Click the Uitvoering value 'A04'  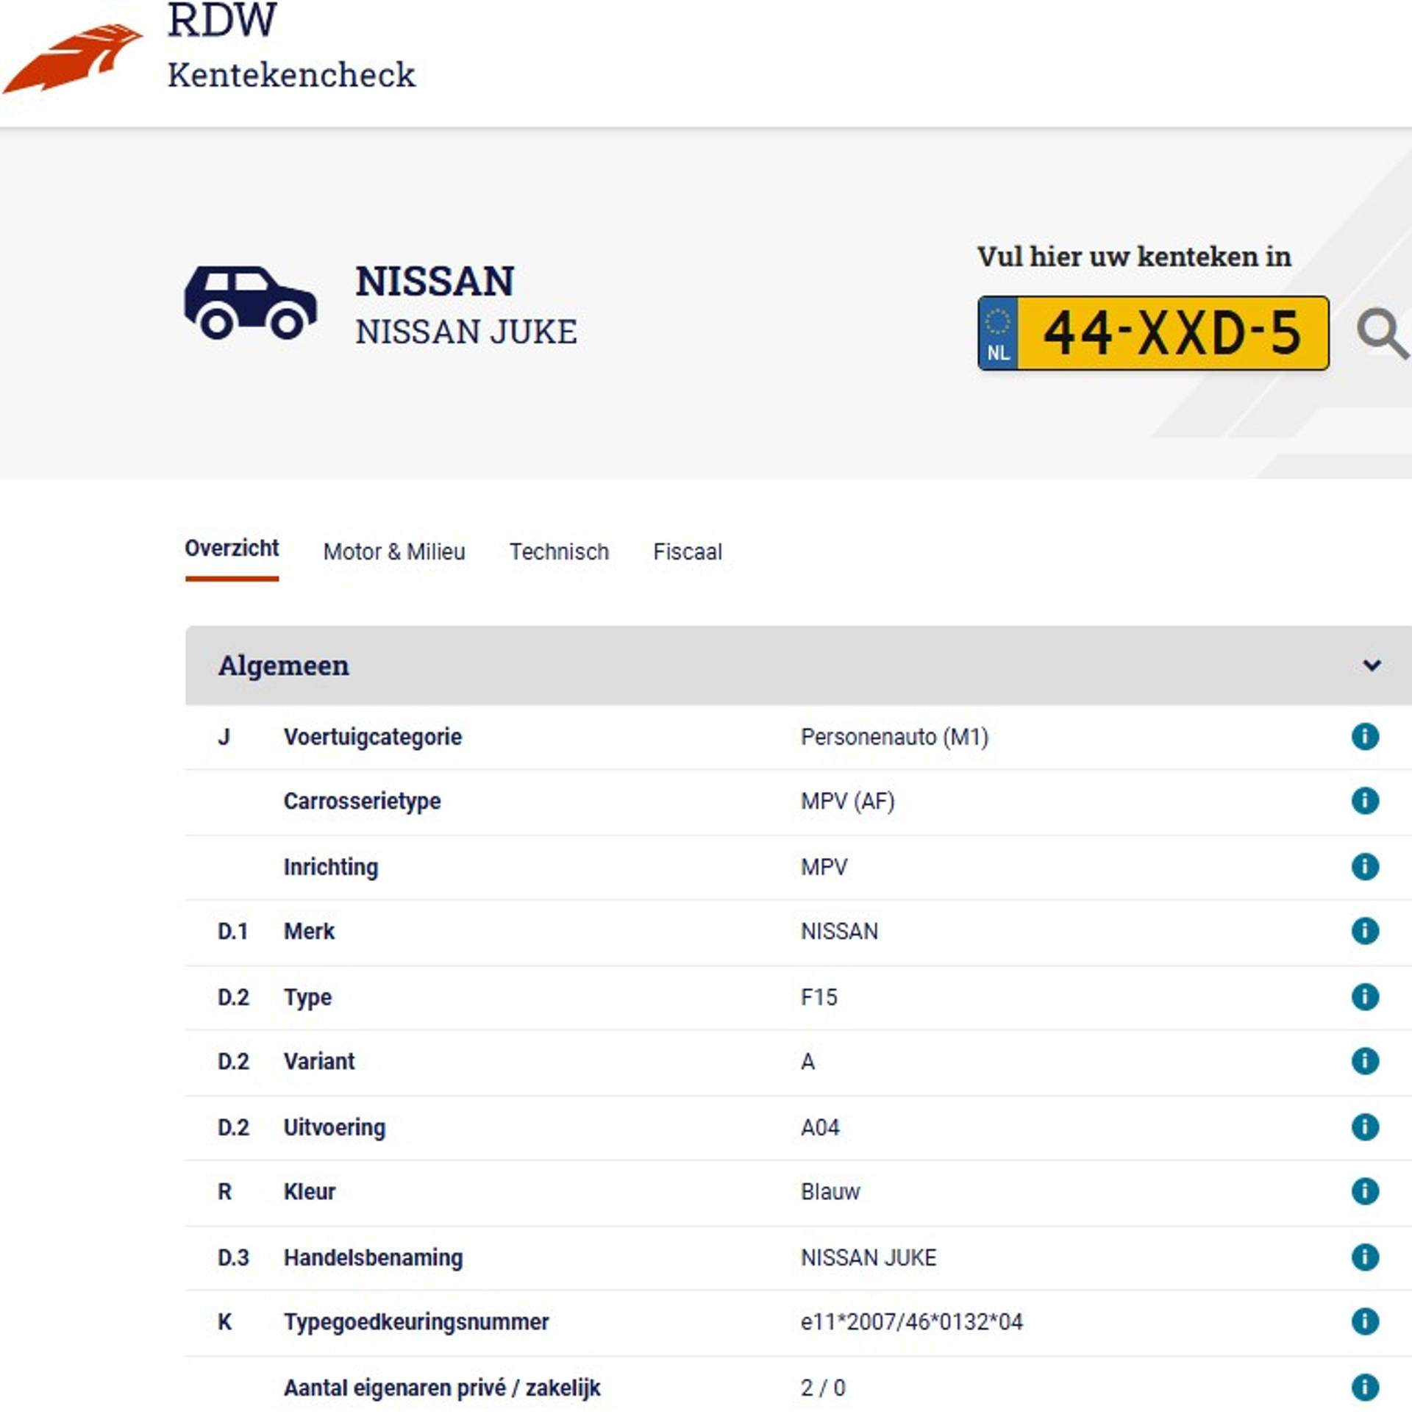[x=820, y=1127]
